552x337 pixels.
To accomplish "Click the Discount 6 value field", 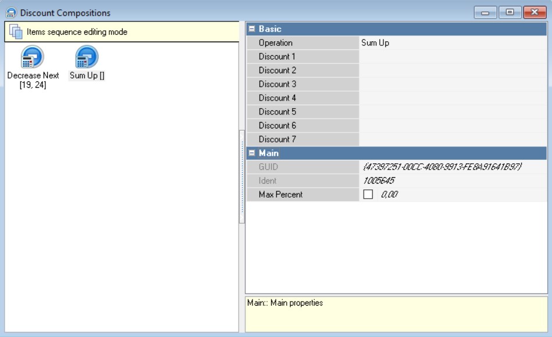I will pos(453,126).
